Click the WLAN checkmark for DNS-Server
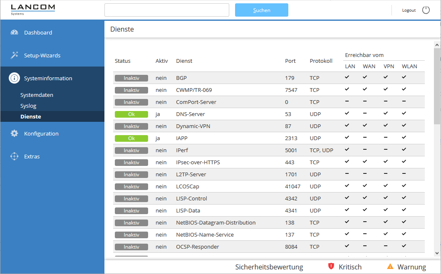 404,114
